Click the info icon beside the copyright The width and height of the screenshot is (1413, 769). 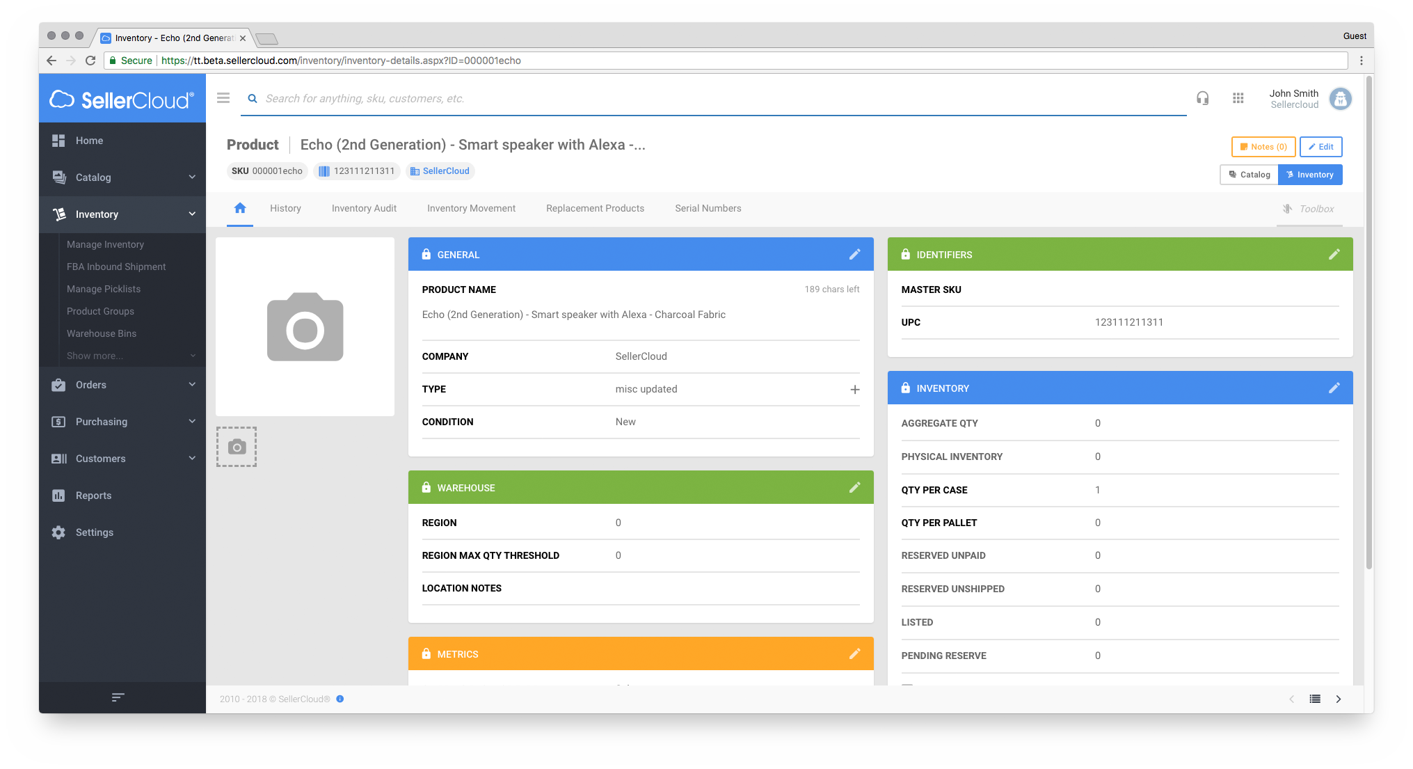point(340,699)
